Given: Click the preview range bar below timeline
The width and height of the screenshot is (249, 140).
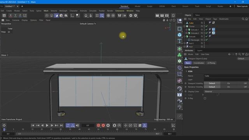Looking at the screenshot, I should [89, 134].
